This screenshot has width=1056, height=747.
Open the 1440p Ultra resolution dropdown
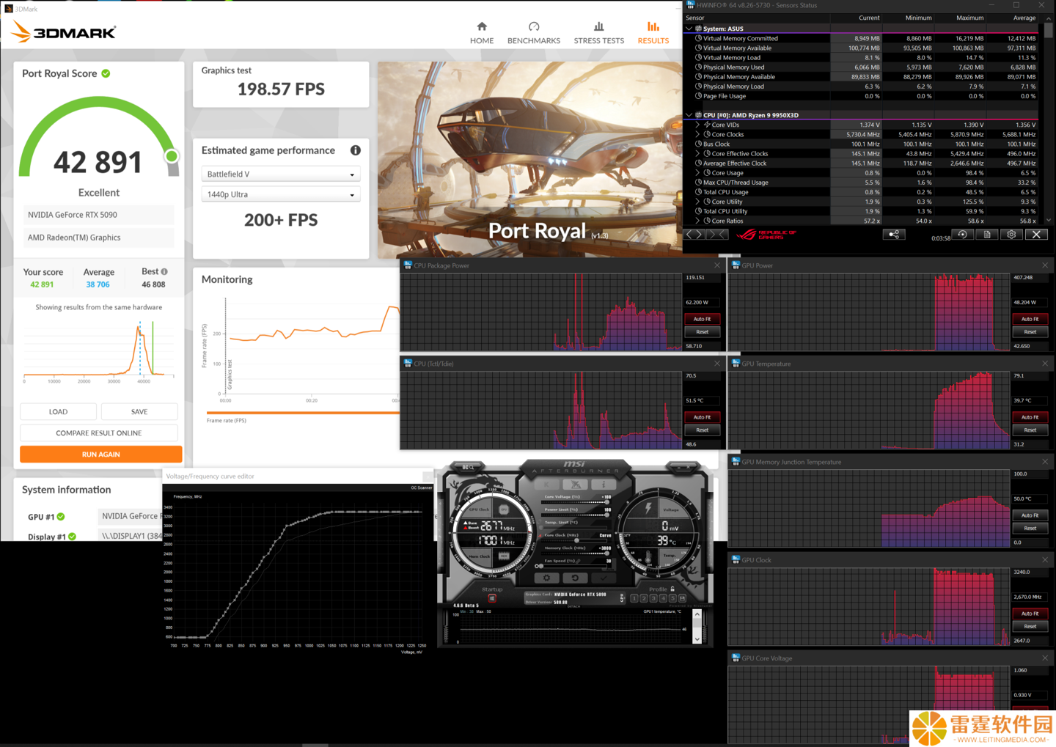281,194
